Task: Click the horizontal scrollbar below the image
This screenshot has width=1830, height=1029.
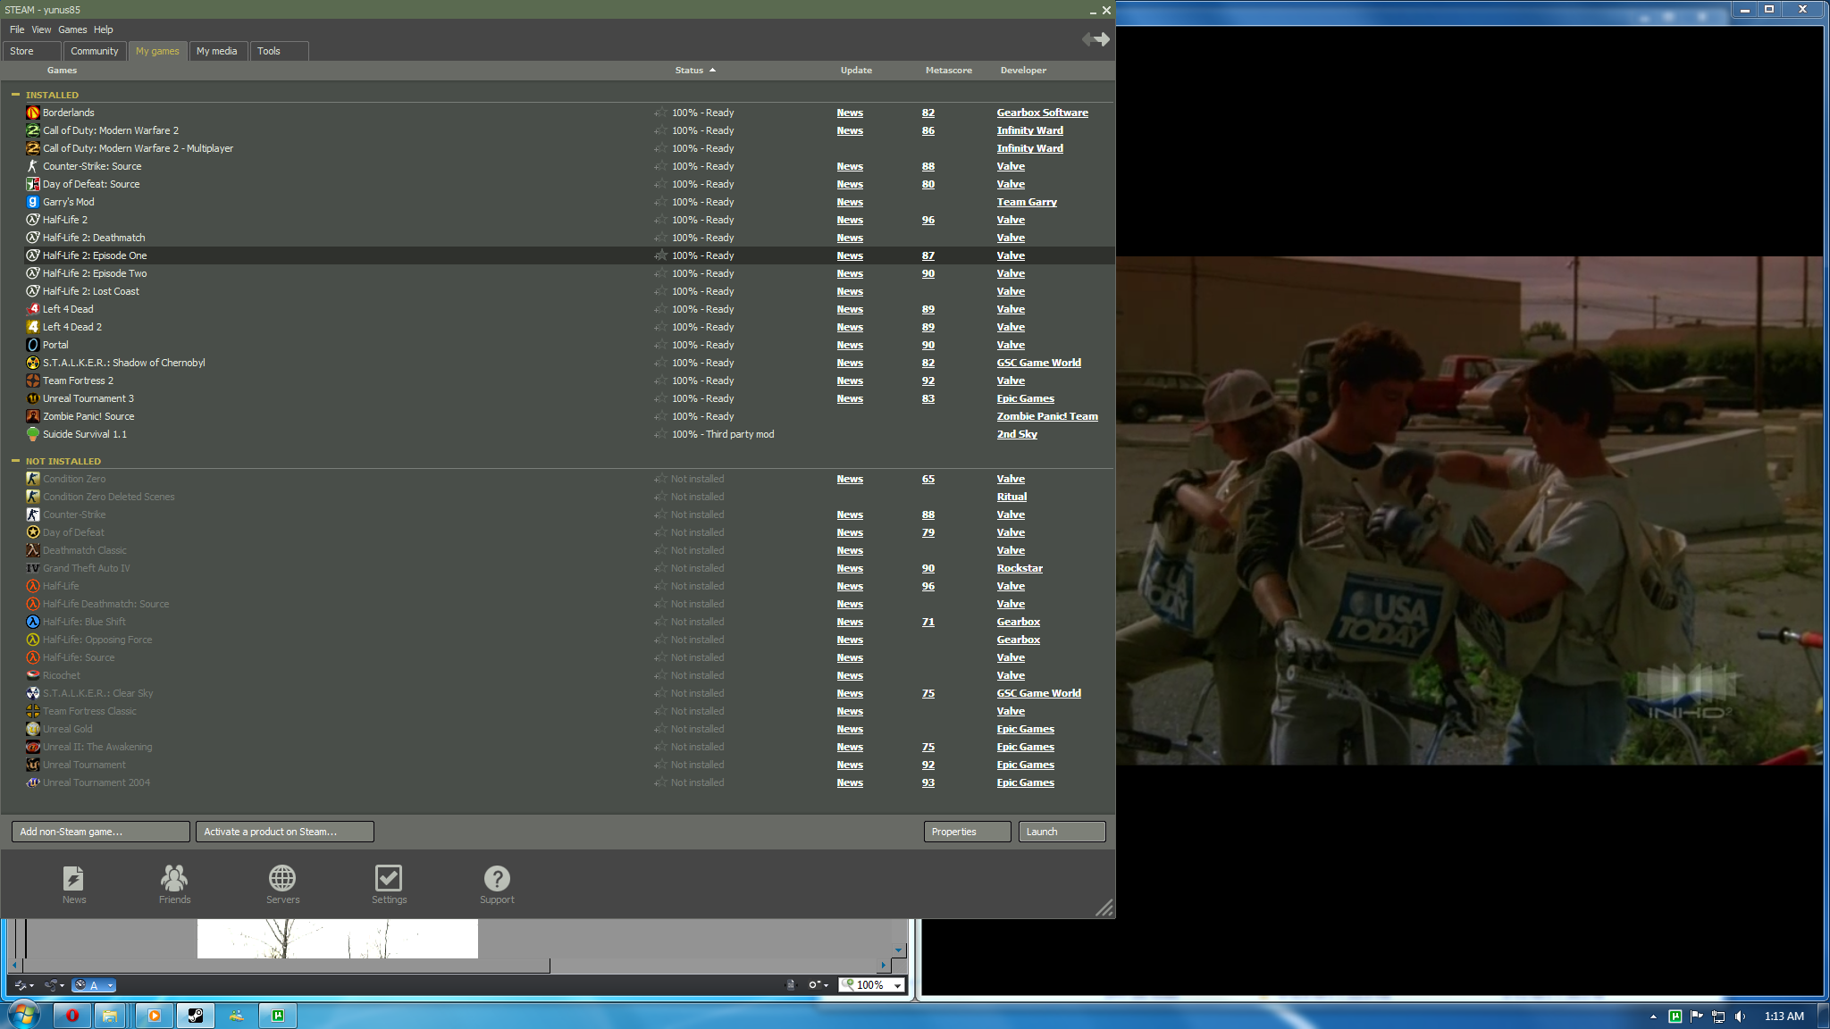Action: 286,966
